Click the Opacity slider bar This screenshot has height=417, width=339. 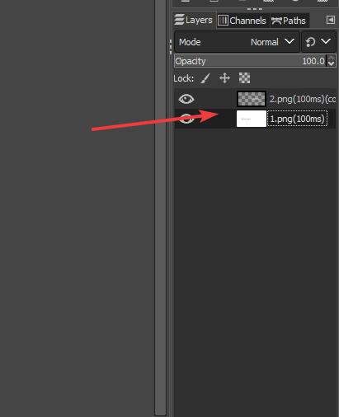click(250, 61)
